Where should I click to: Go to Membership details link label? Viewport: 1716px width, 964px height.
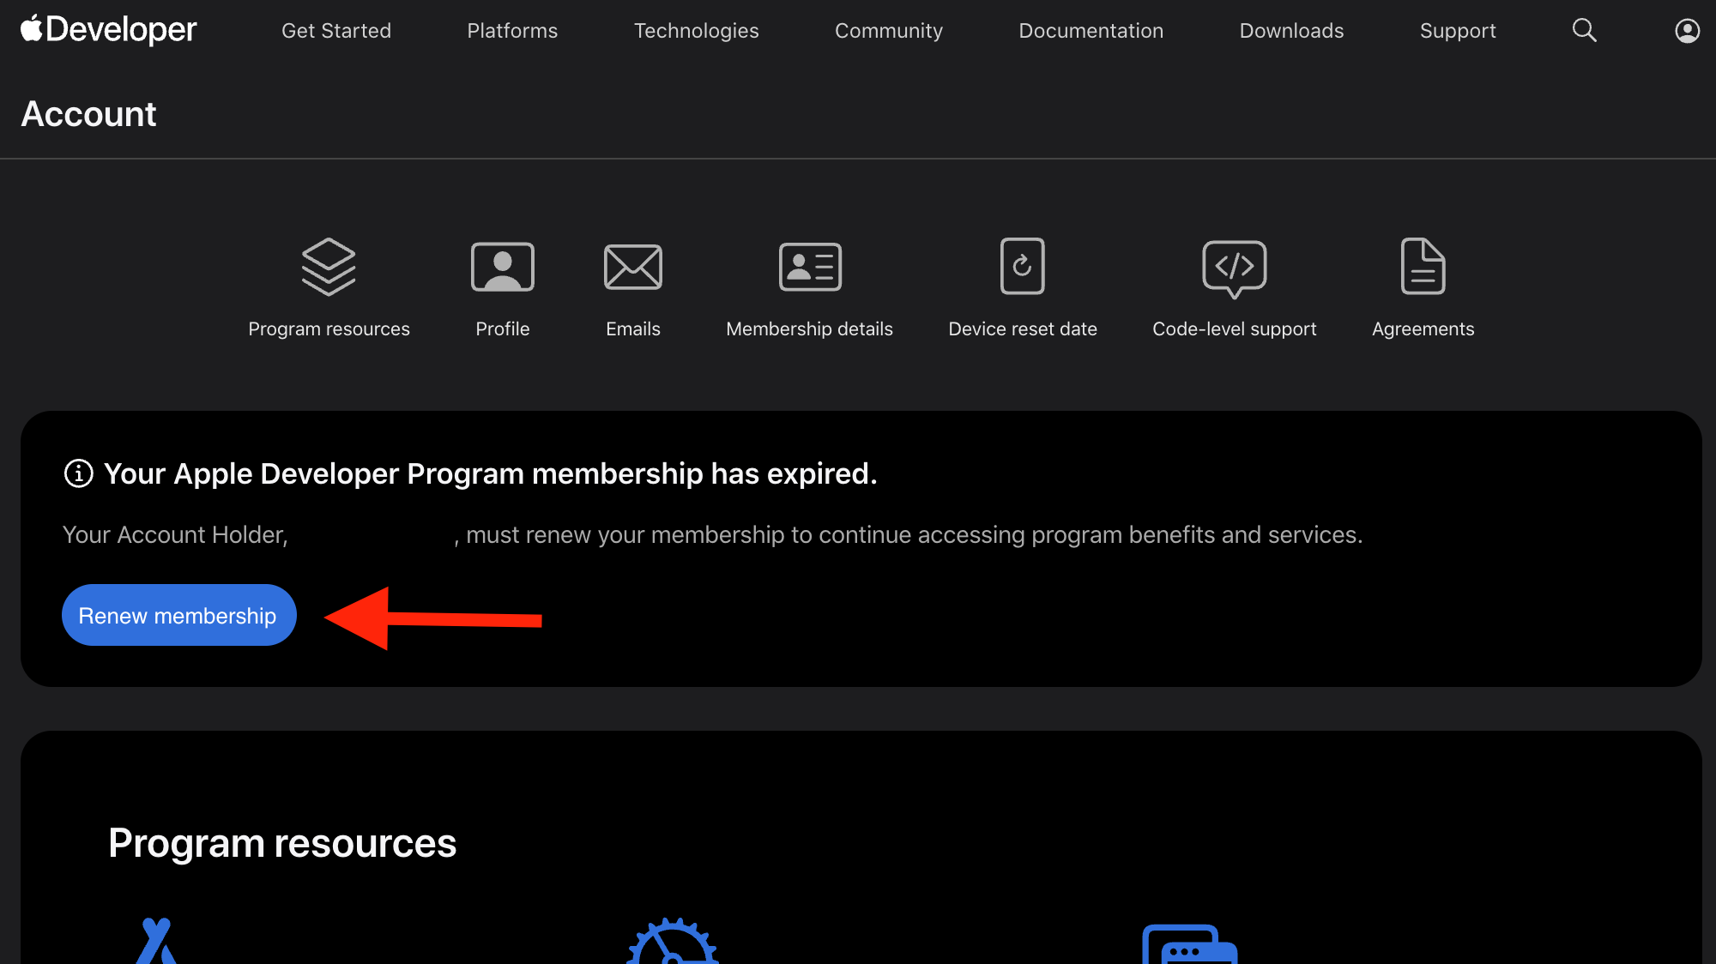[810, 329]
